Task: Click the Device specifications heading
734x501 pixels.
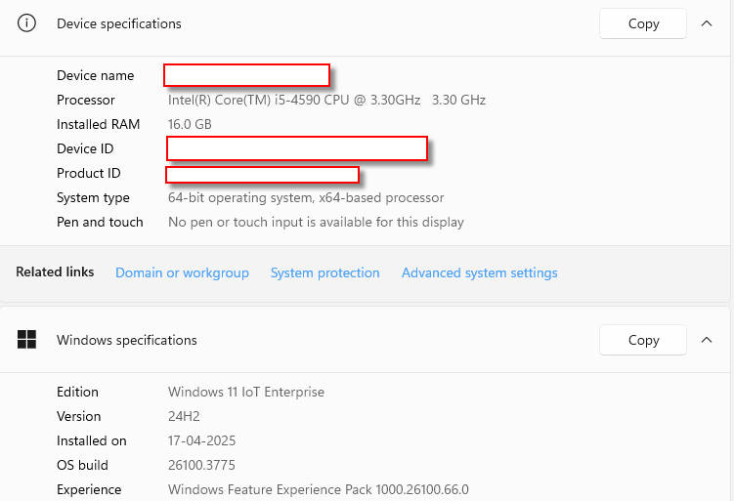Action: coord(119,23)
